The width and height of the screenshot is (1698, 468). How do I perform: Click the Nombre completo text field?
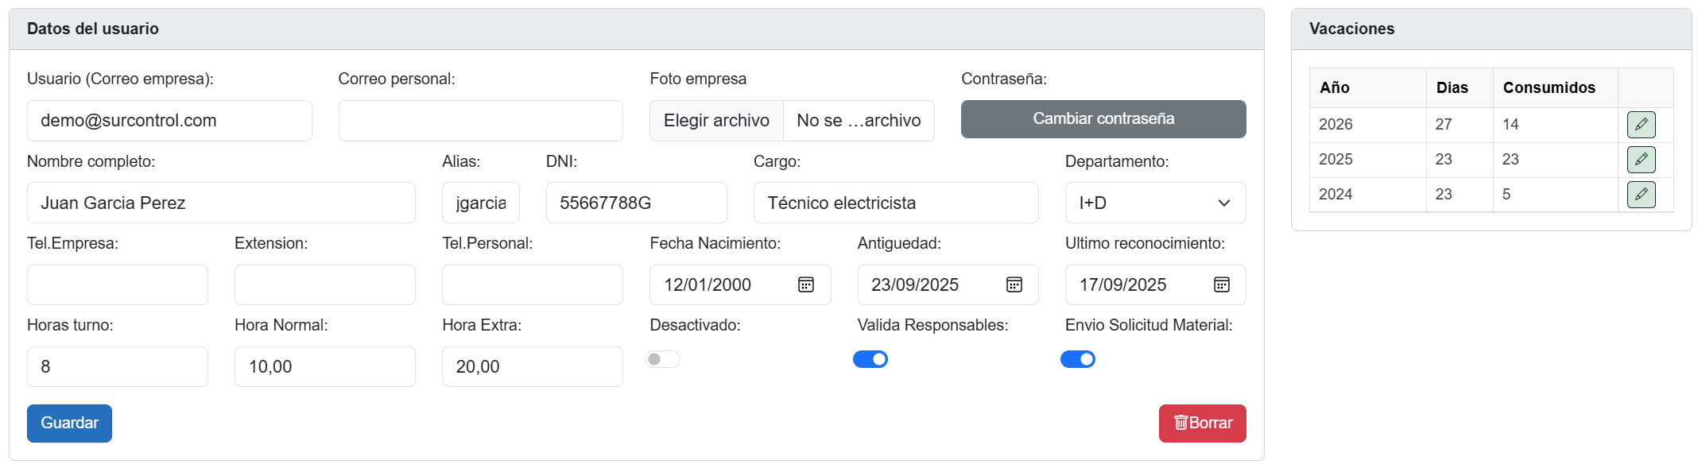coord(221,203)
